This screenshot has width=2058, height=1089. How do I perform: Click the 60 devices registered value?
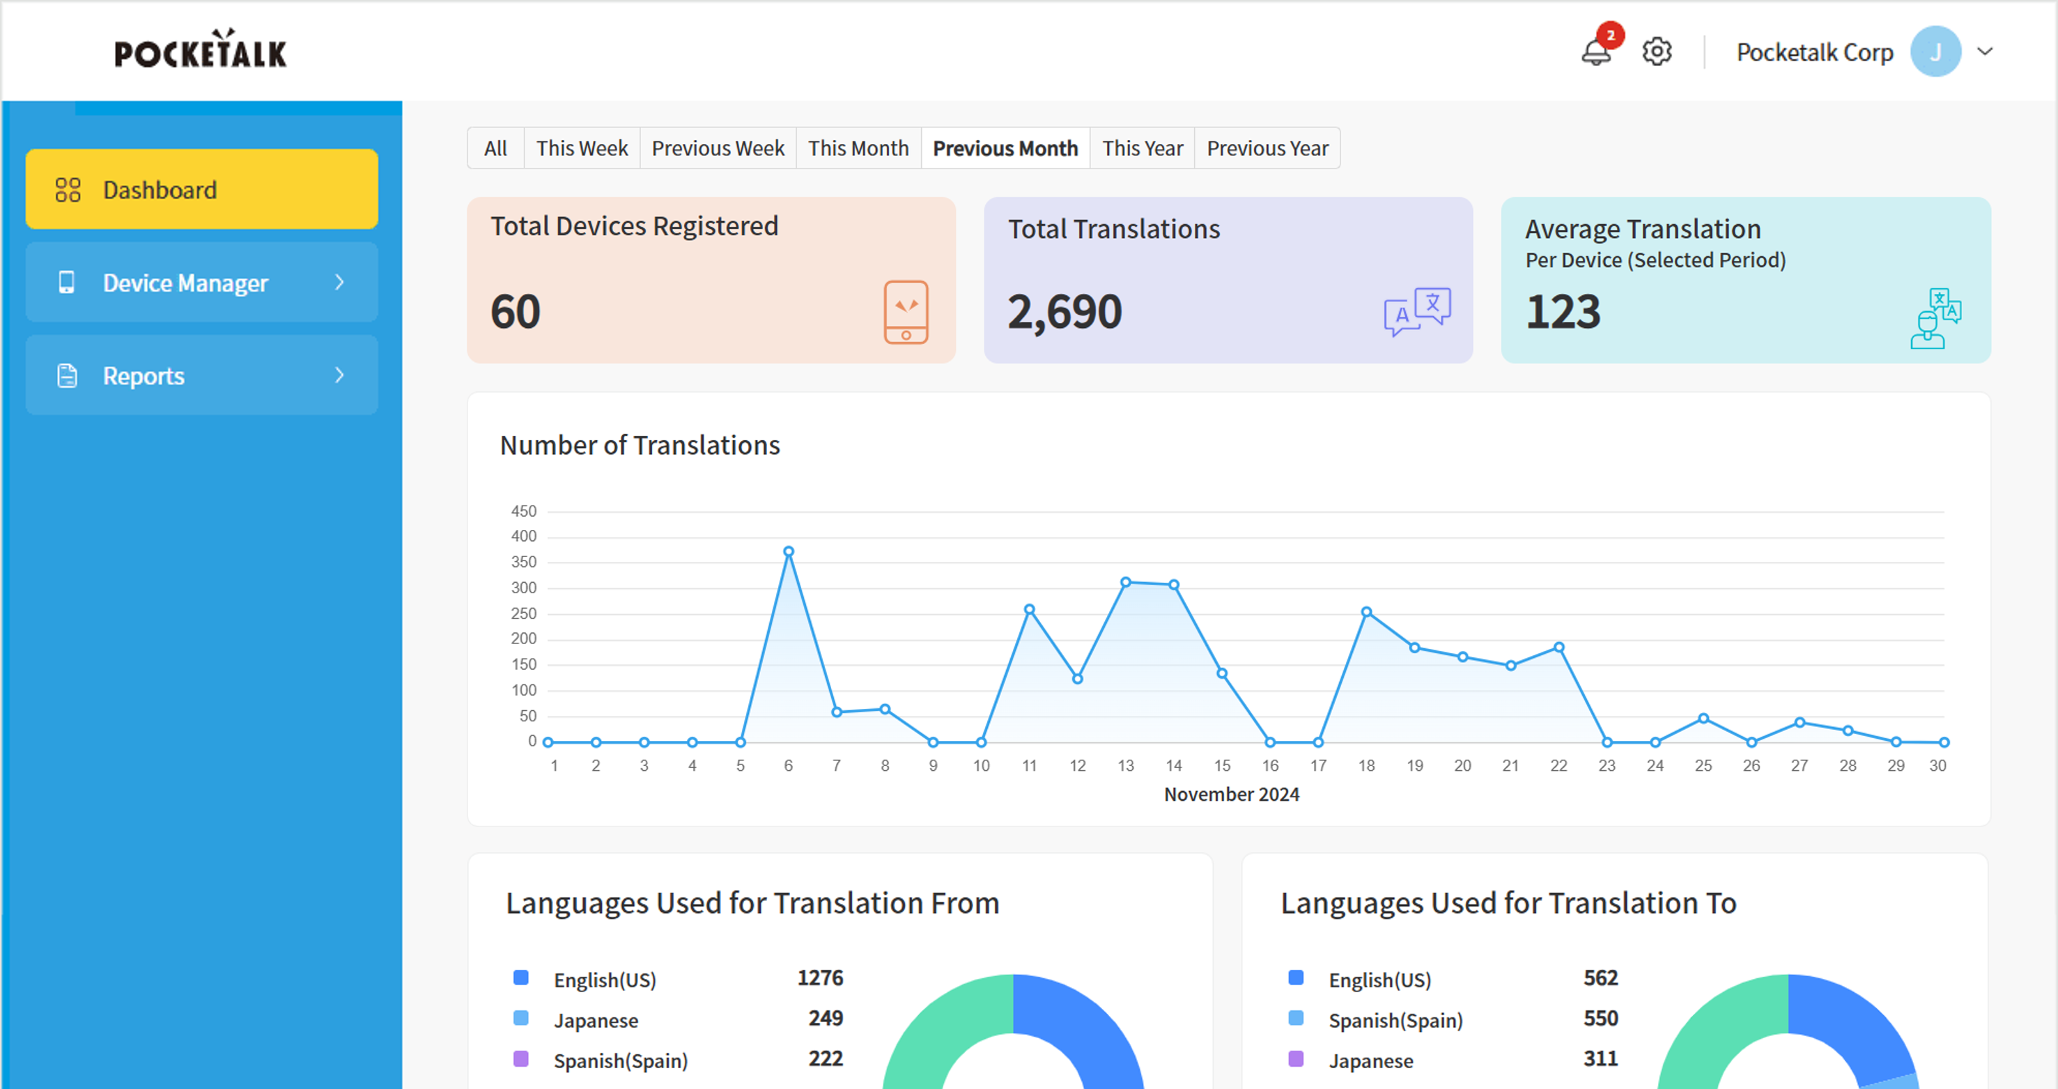click(516, 311)
